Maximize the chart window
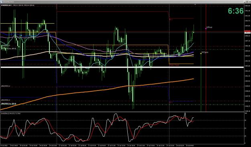Image resolution: width=251 pixels, height=147 pixels. [x=247, y=2]
